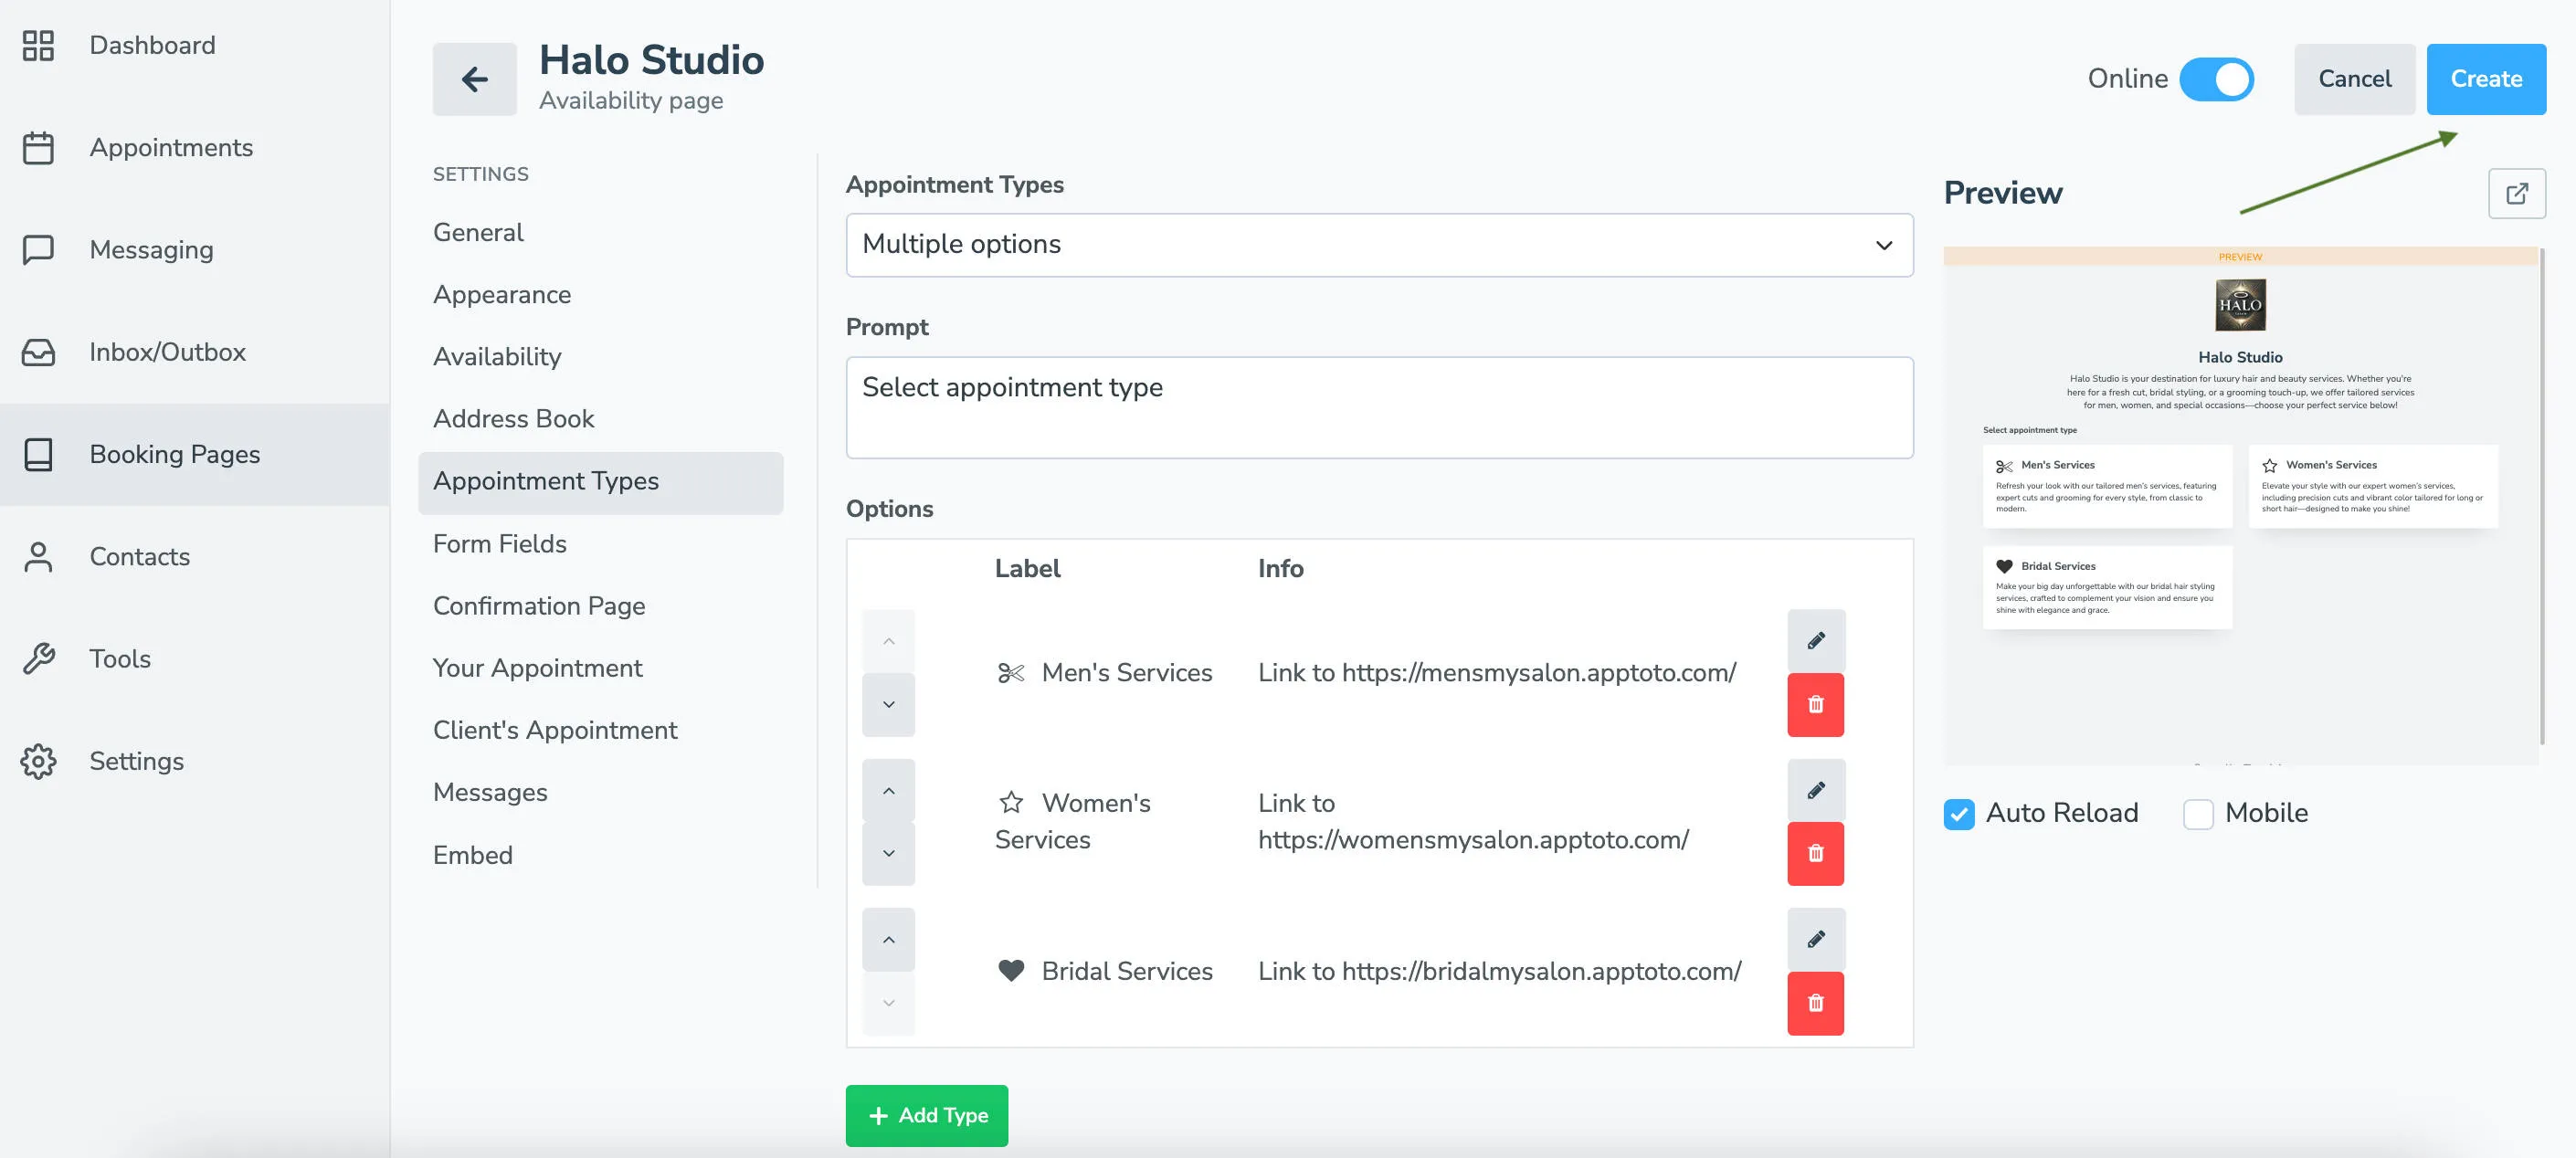Open Dashboard from the sidebar grid icon

39,45
